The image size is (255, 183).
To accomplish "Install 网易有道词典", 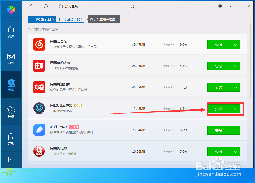I will pyautogui.click(x=219, y=88).
